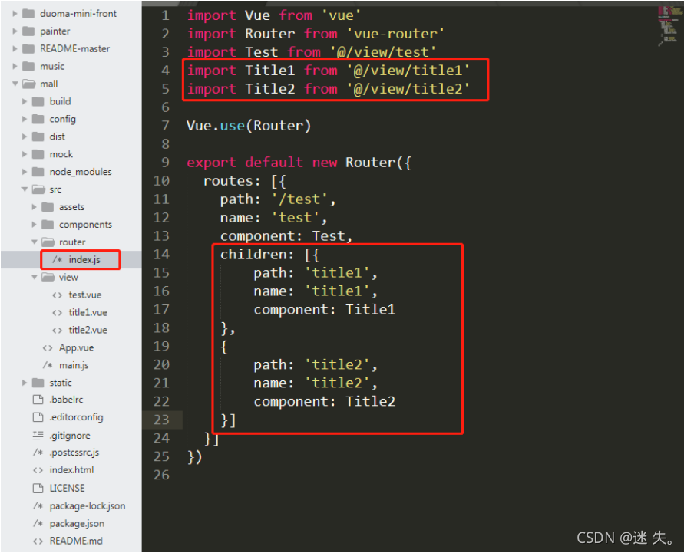The width and height of the screenshot is (684, 553).
Task: Click the assets folder icon
Action: point(48,207)
